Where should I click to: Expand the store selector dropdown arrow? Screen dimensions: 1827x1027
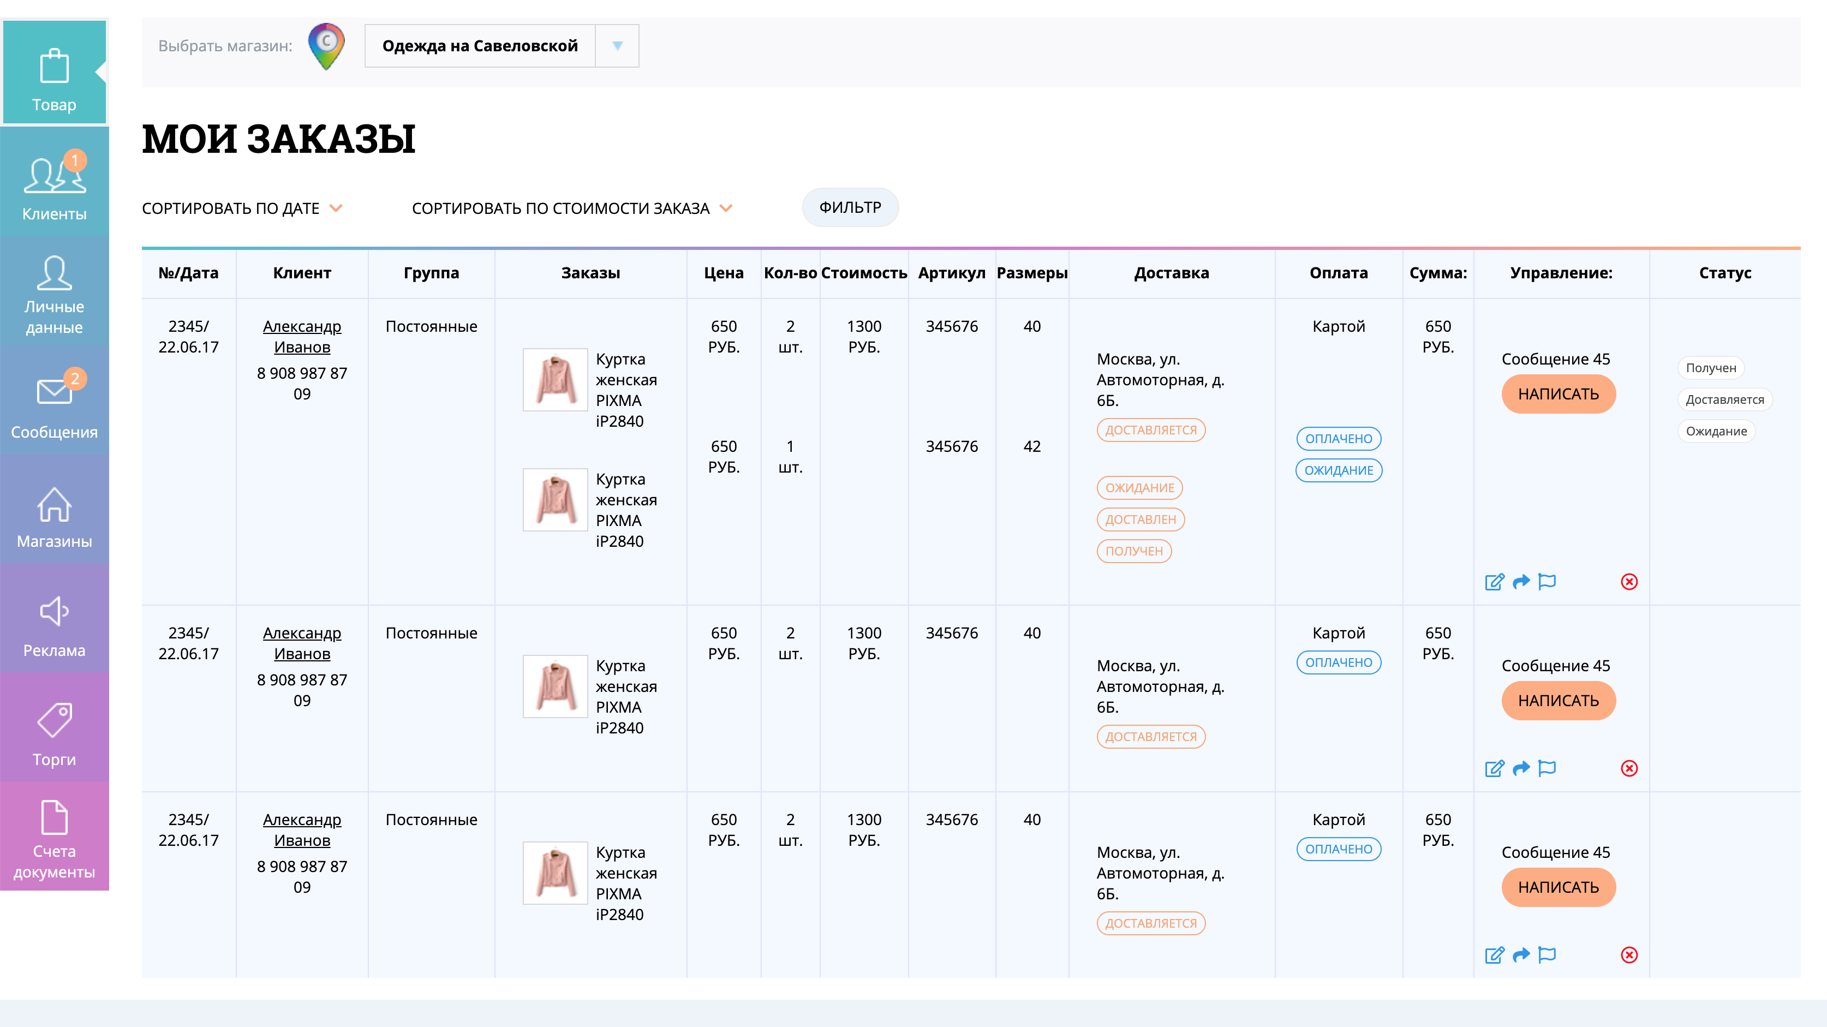click(x=617, y=46)
